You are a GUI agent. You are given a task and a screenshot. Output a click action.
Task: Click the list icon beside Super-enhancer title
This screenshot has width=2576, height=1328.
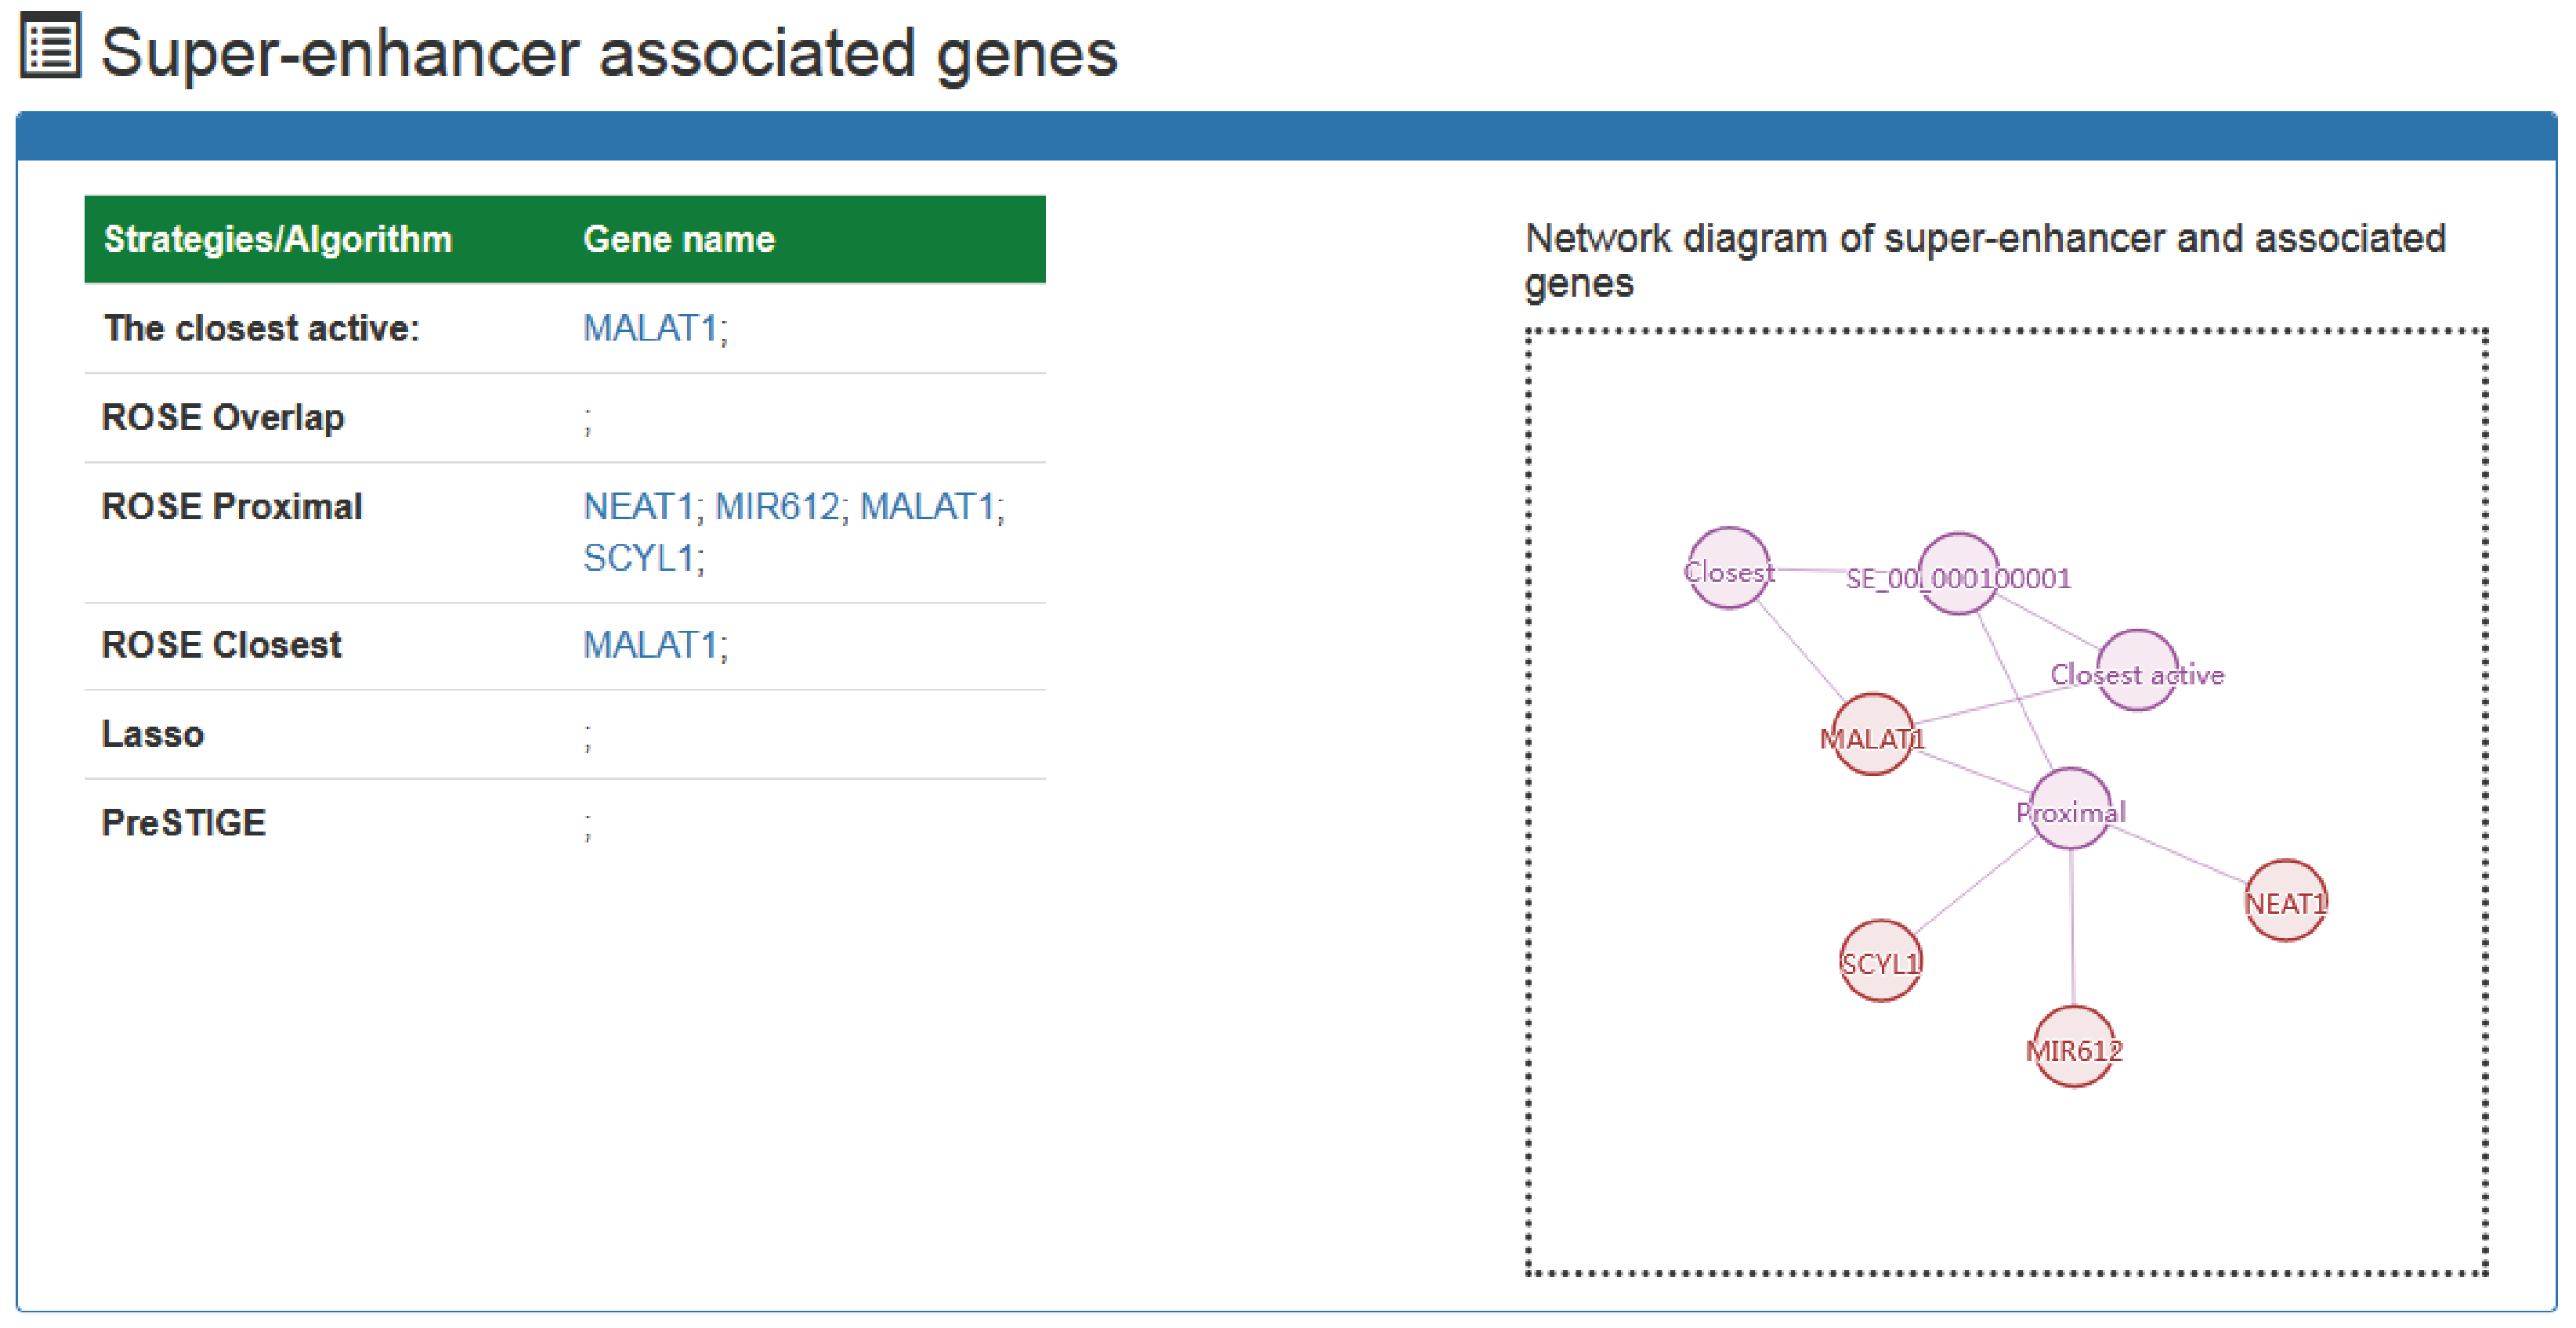(x=50, y=46)
